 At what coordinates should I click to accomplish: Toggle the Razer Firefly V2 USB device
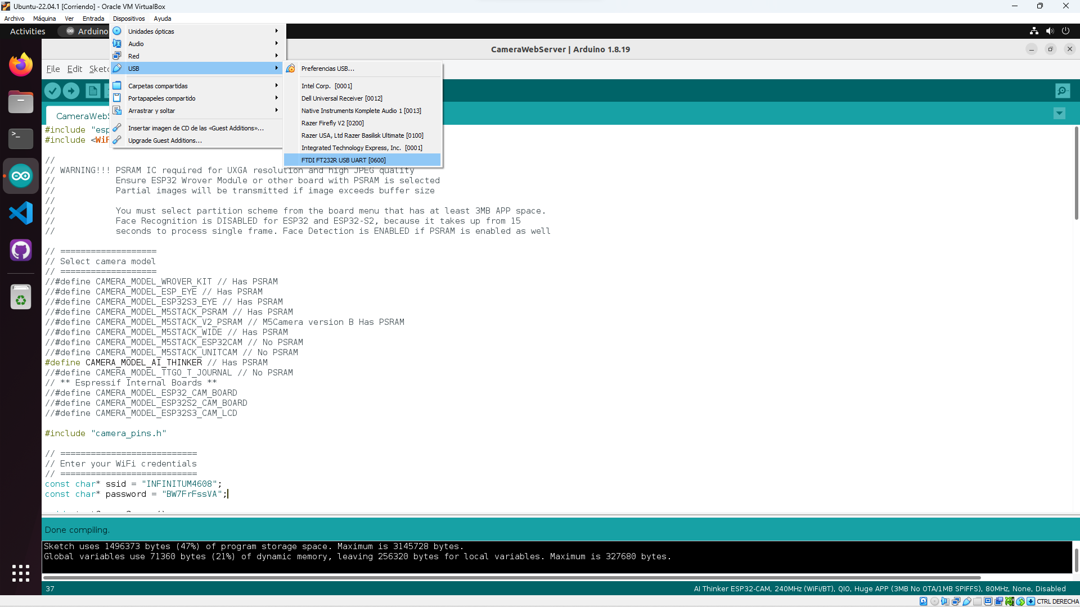332,123
